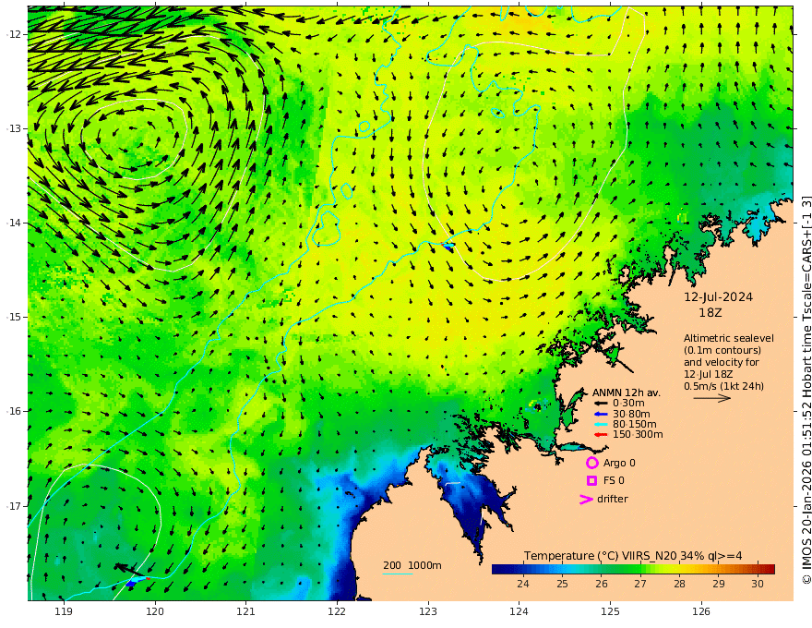Click longitude axis label 119

point(64,612)
